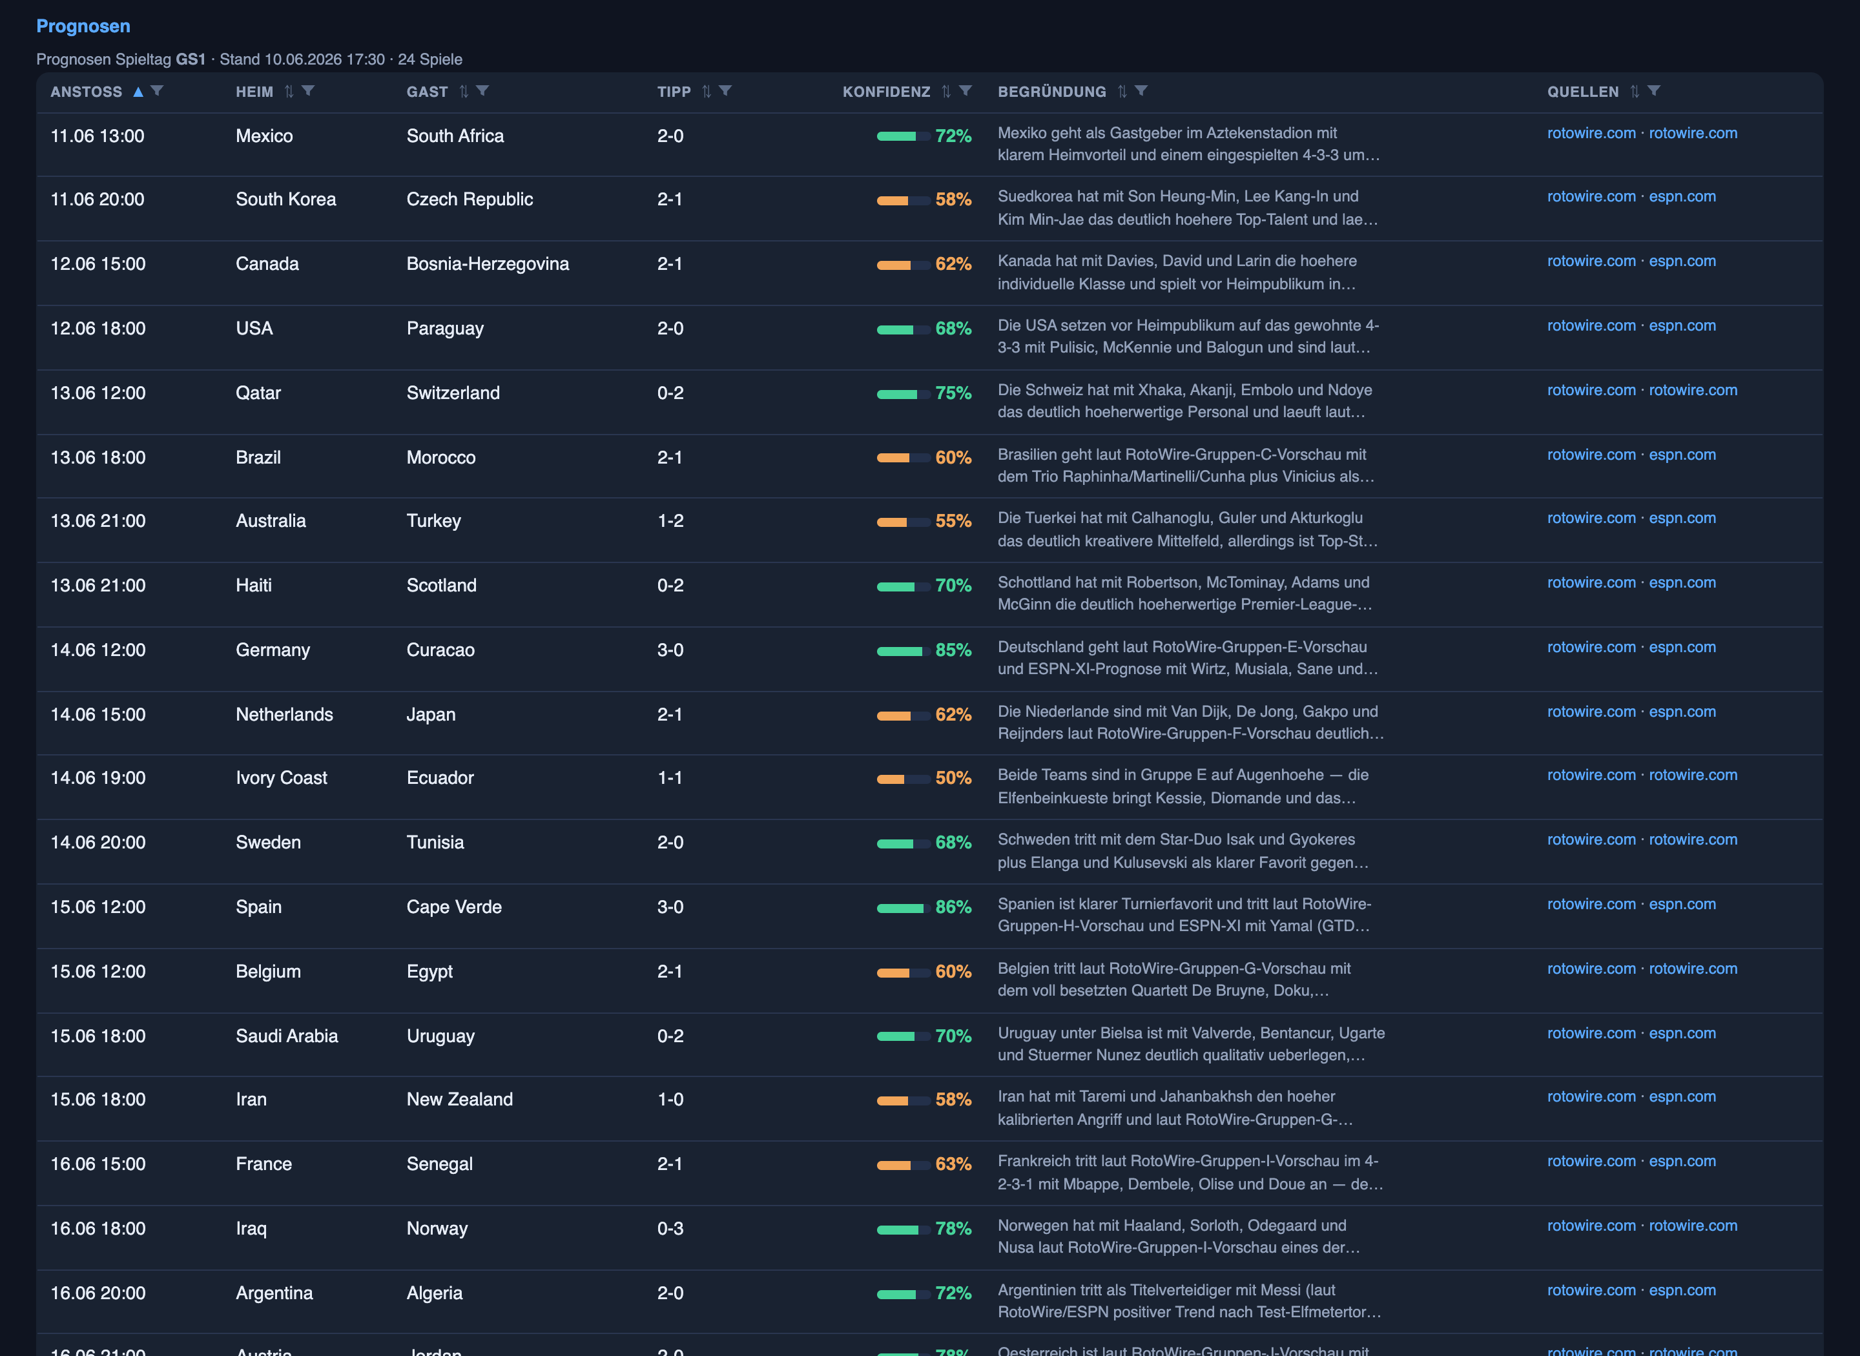Screen dimensions: 1860x1356
Task: Open espn.com source for Canada match
Action: [x=1682, y=261]
